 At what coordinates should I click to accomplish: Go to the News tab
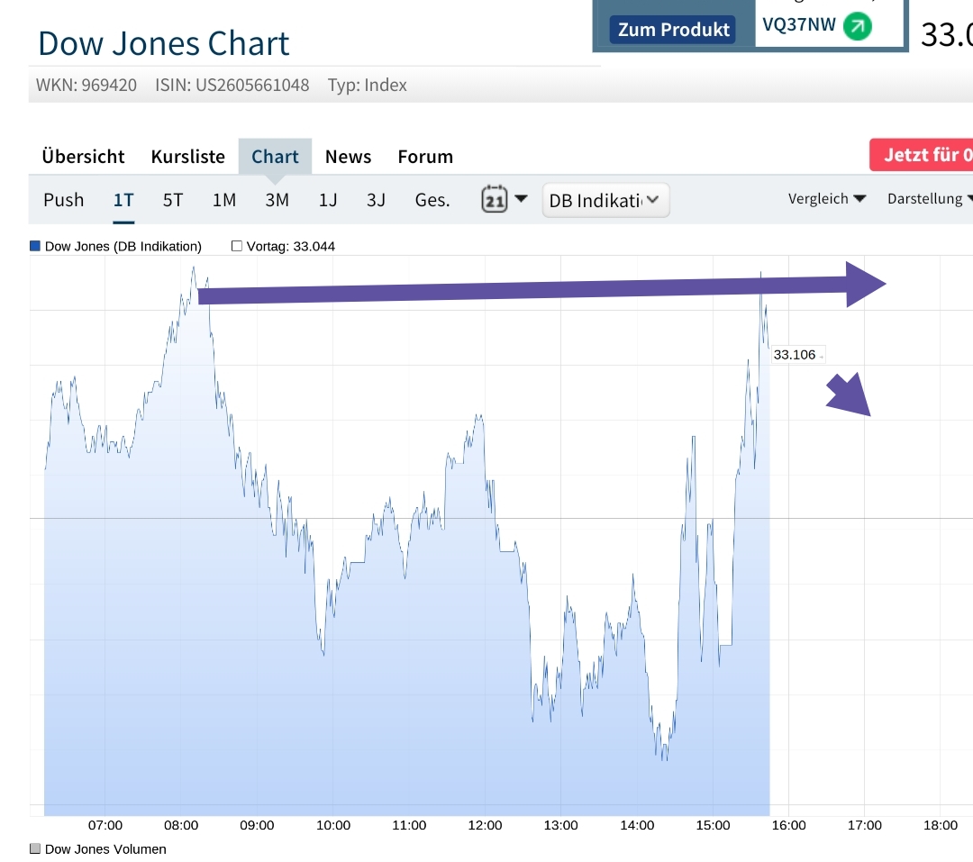[348, 157]
